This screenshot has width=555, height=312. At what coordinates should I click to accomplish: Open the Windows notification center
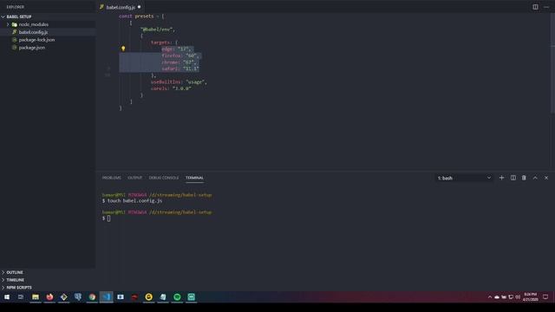[545, 296]
